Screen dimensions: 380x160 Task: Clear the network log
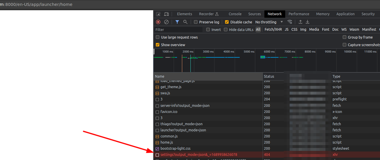click(166, 22)
